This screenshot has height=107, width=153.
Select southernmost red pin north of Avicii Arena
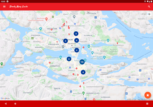pos(80,86)
